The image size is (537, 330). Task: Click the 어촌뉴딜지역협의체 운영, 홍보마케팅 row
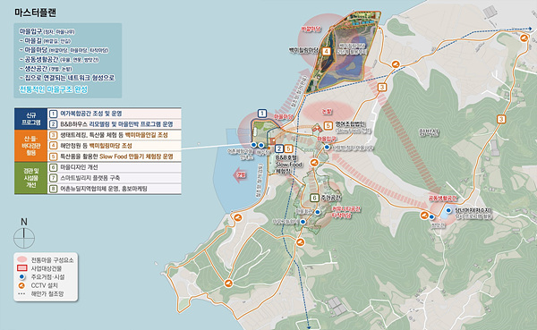[x=115, y=189]
